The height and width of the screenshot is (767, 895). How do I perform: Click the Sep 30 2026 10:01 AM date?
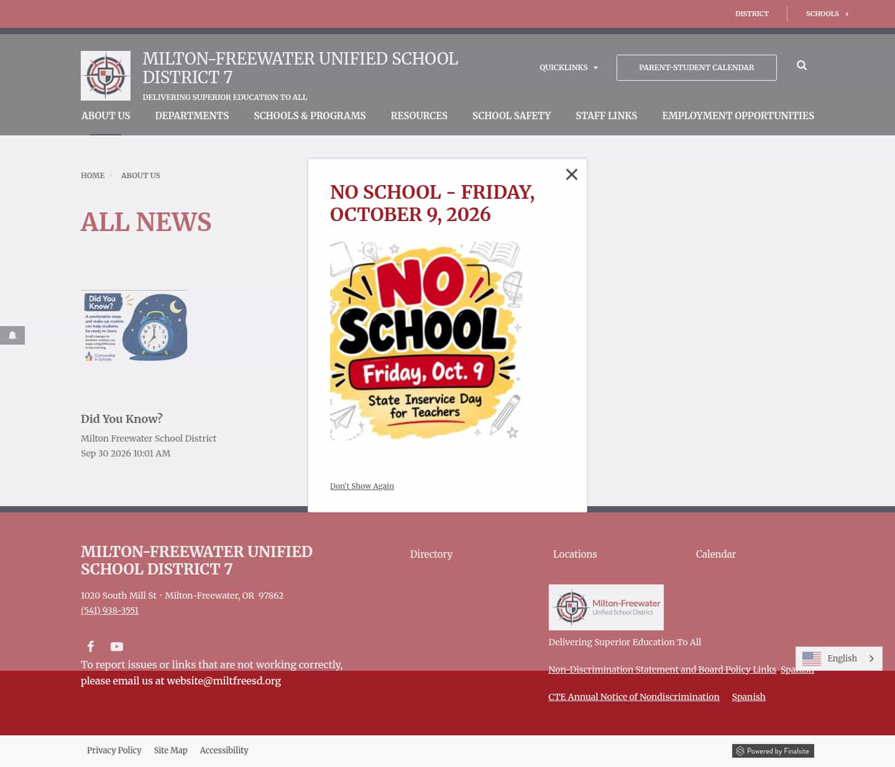point(126,453)
